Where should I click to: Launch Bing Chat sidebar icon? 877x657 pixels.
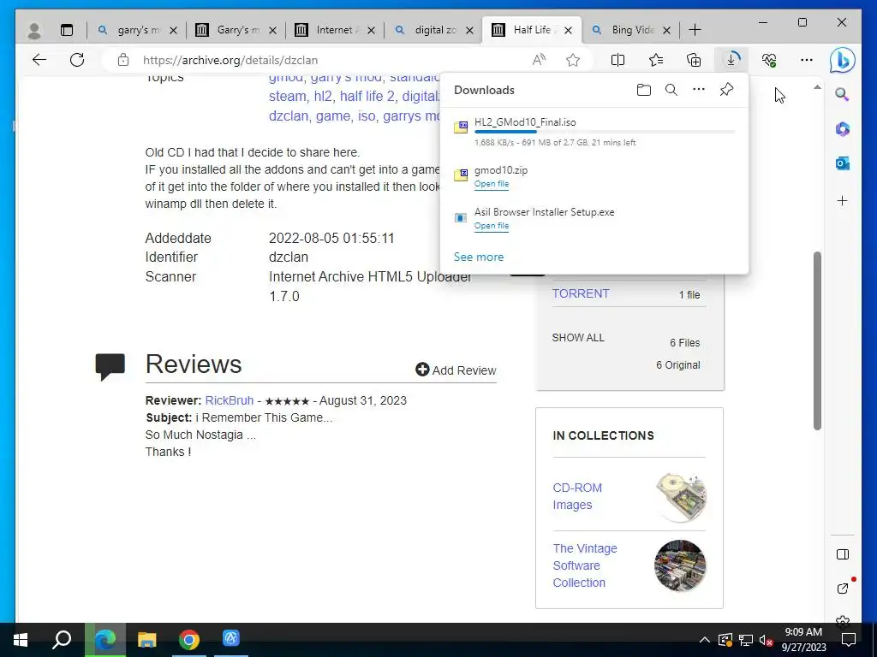point(843,61)
